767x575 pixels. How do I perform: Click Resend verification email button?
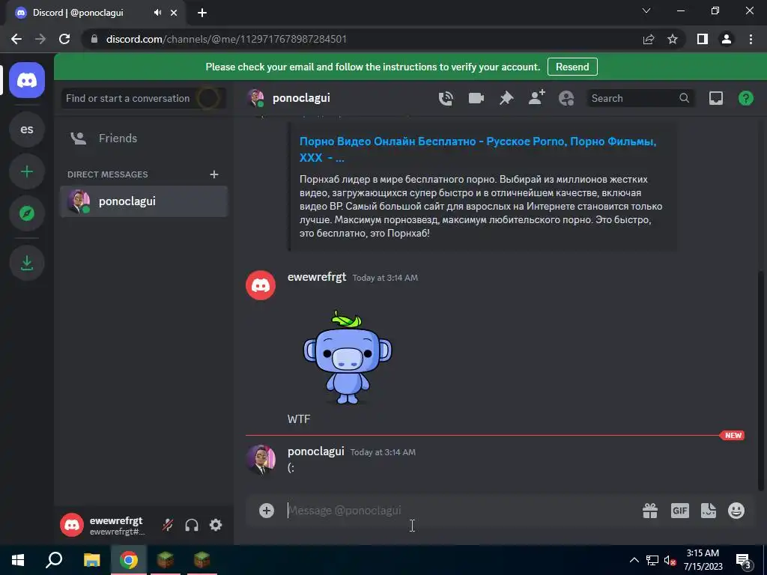point(572,67)
